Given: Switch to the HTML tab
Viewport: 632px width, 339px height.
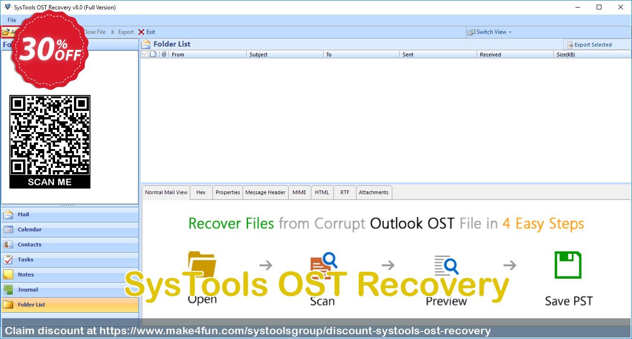Looking at the screenshot, I should pos(322,192).
